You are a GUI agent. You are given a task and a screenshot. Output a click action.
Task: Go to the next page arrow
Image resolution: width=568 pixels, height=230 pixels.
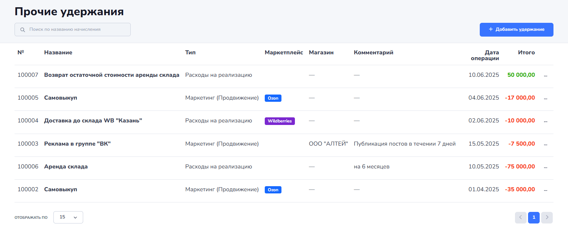547,217
